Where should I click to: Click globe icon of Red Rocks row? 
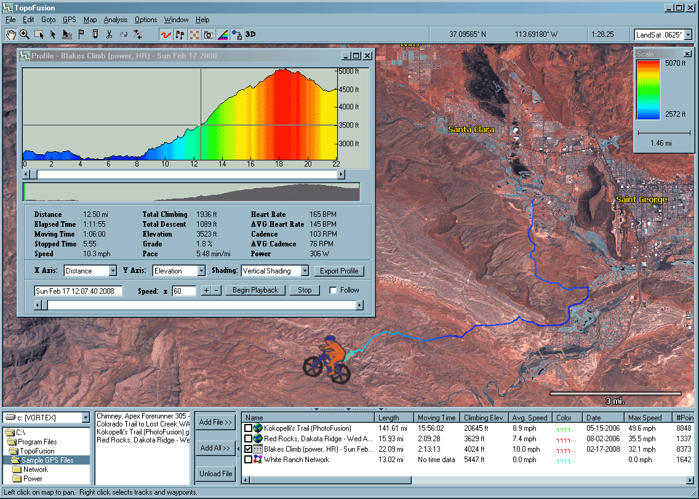258,438
